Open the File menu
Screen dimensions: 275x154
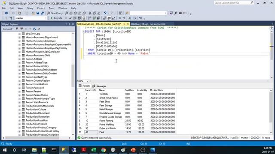pyautogui.click(x=4, y=8)
